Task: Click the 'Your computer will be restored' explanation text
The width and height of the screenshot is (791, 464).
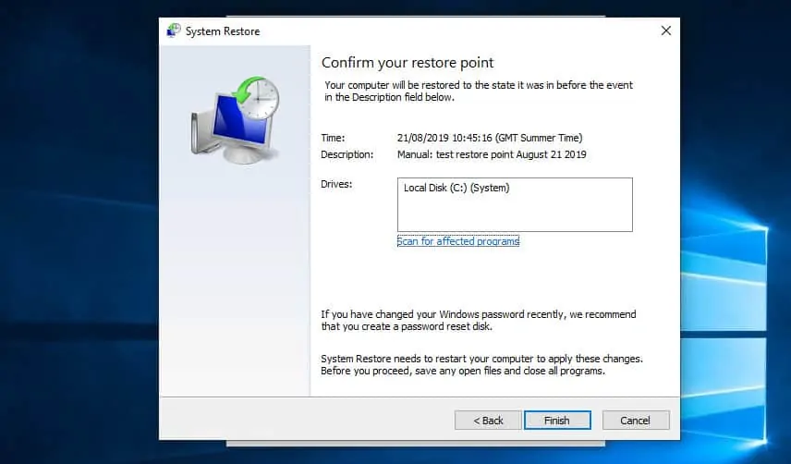Action: 479,91
